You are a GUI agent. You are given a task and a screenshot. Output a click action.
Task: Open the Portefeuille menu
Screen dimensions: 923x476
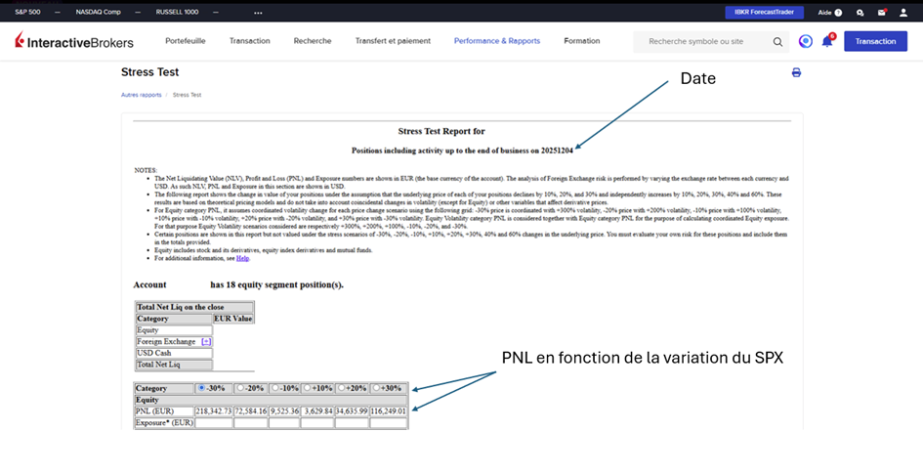[x=186, y=41]
